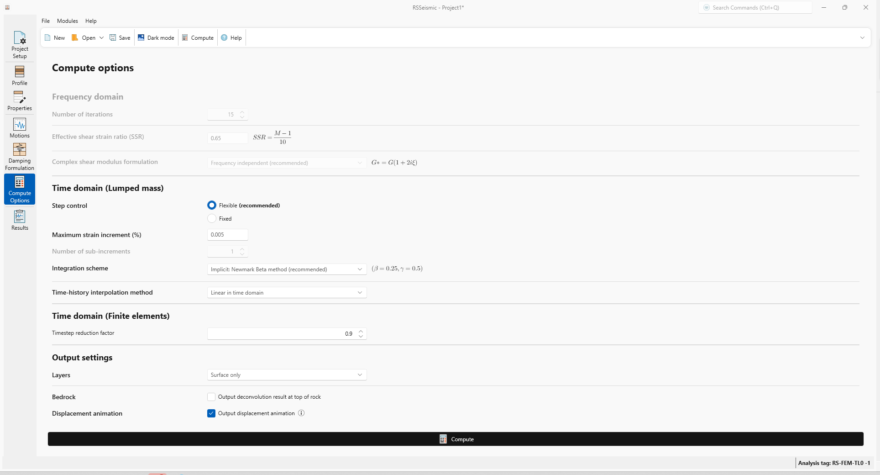Image resolution: width=880 pixels, height=475 pixels.
Task: Click the Analysis tag RS-FEM-TL0 status text
Action: [834, 463]
